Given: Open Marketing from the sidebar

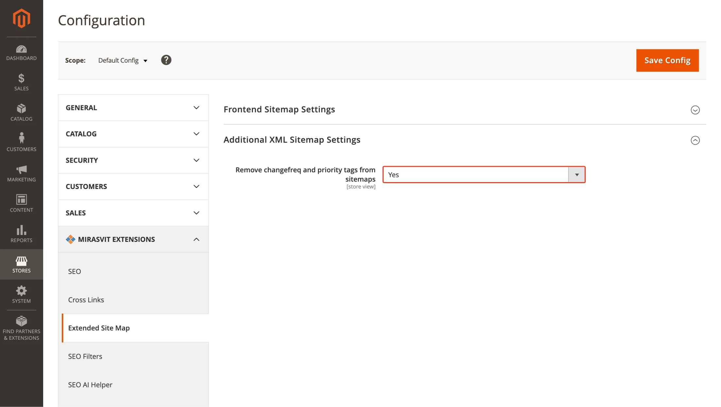Looking at the screenshot, I should coord(21,173).
